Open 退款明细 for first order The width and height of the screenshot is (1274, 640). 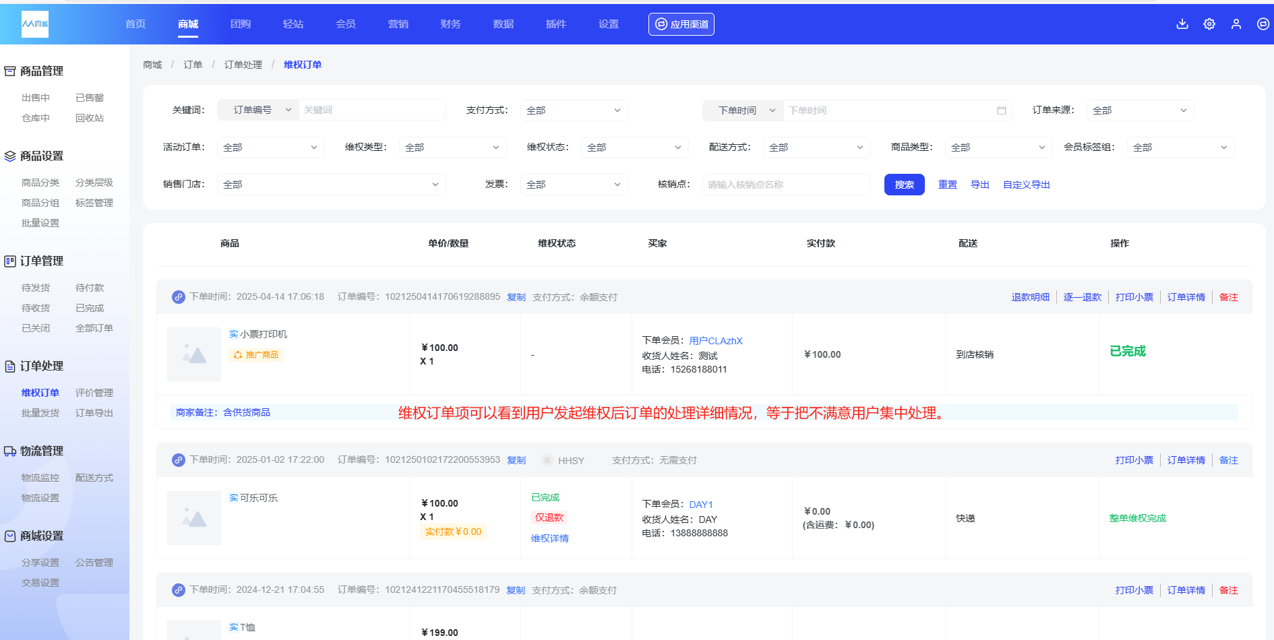click(1031, 297)
